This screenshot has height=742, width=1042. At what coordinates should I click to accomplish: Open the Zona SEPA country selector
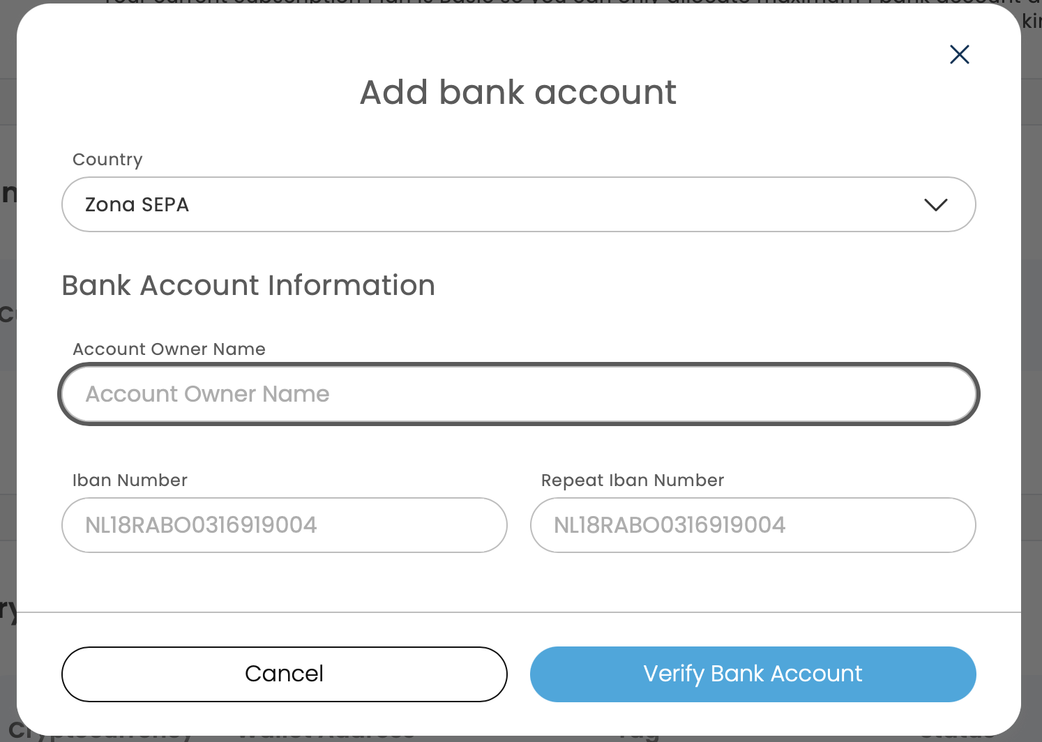click(518, 204)
